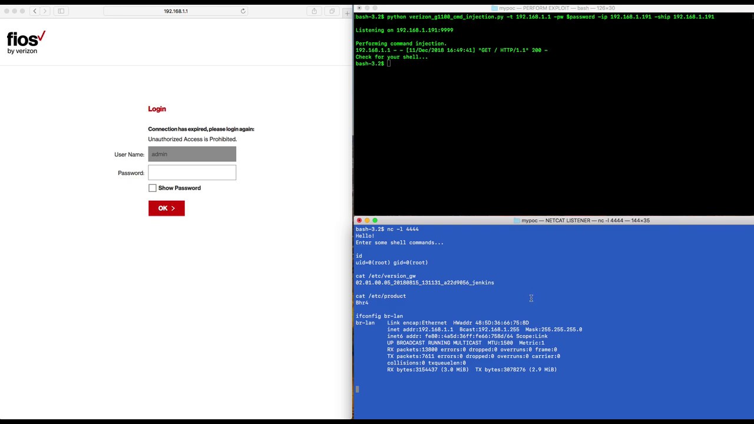Show all Safari tabs overview
The width and height of the screenshot is (754, 424).
pos(332,11)
